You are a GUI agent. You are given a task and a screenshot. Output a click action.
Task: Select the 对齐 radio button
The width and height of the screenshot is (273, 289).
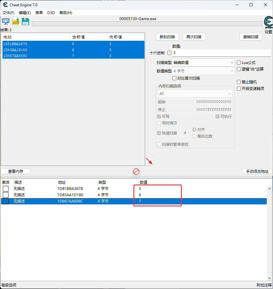click(194, 129)
